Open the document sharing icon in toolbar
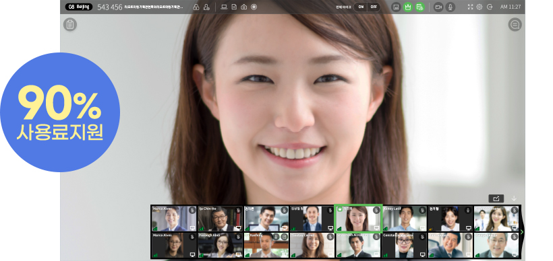Image resolution: width=553 pixels, height=261 pixels. tap(234, 7)
